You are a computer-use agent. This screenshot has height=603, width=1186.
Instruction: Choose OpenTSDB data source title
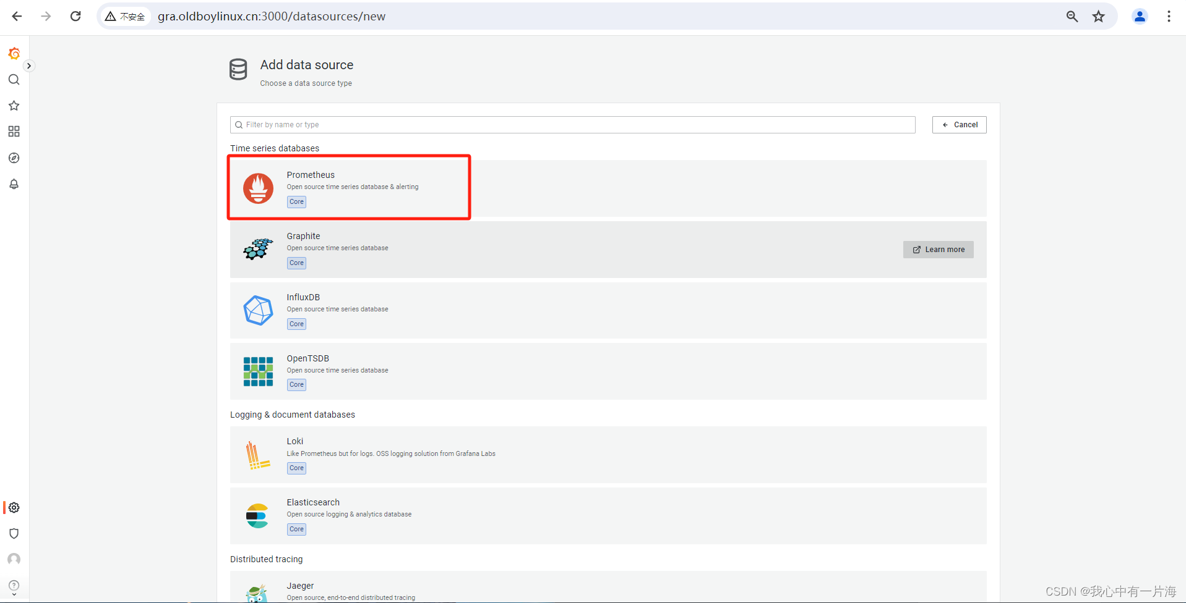307,358
